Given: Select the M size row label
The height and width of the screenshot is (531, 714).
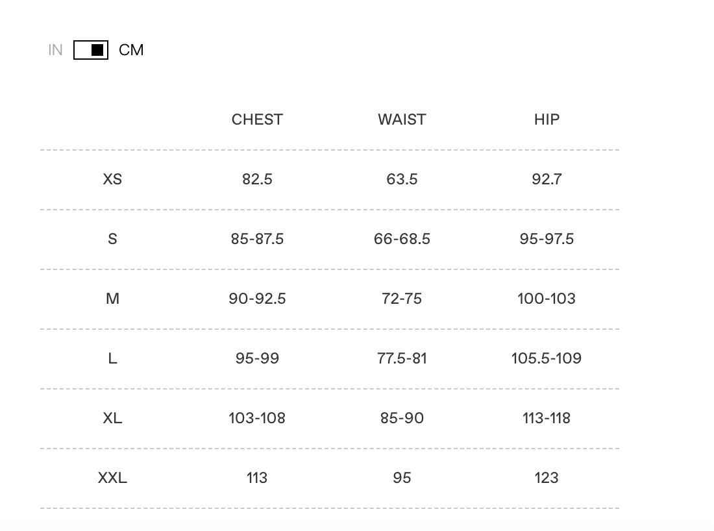Looking at the screenshot, I should pos(112,299).
